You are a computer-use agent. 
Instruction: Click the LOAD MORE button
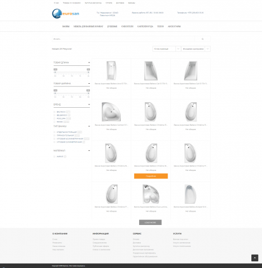pos(150,222)
